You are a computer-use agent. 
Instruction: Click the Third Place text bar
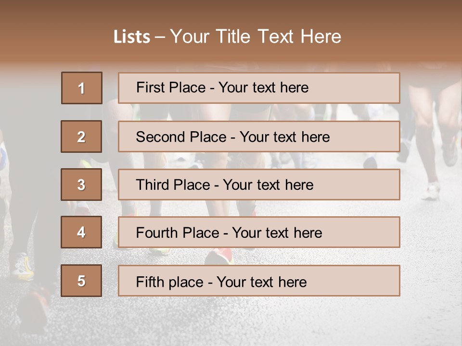259,185
